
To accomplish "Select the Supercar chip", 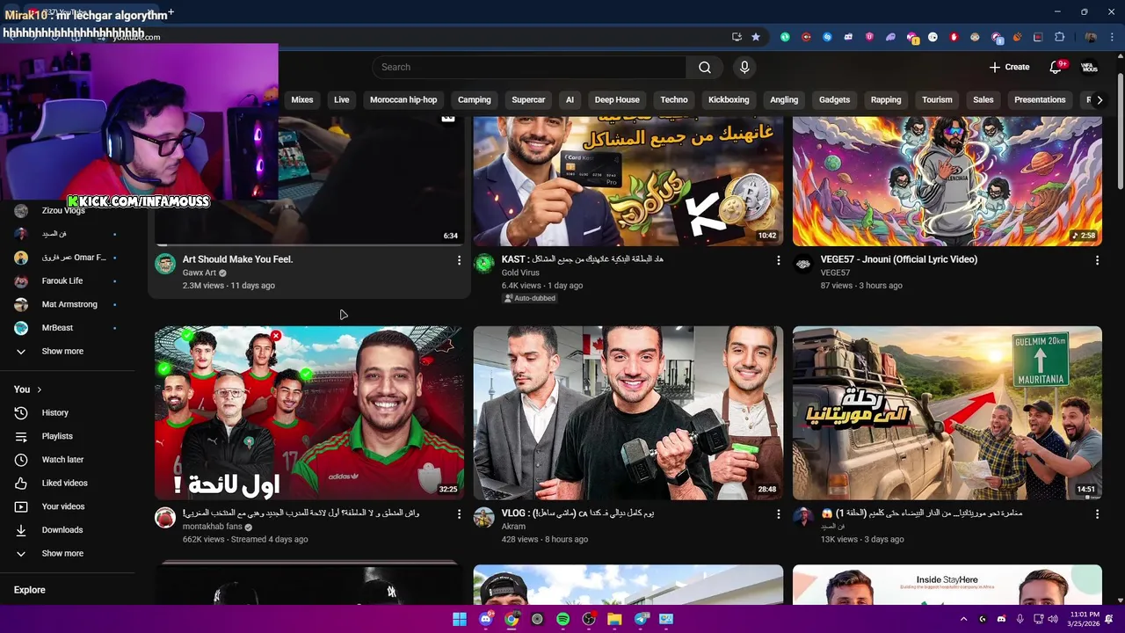I will (528, 99).
